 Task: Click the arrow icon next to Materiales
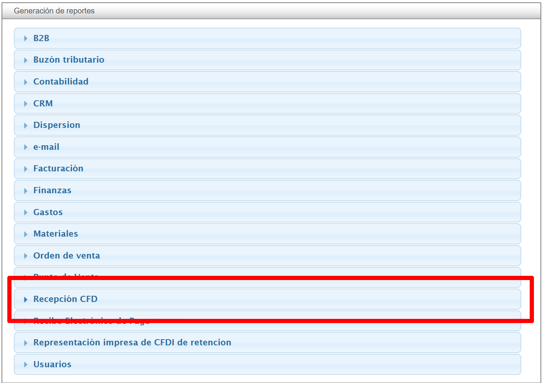pos(26,234)
